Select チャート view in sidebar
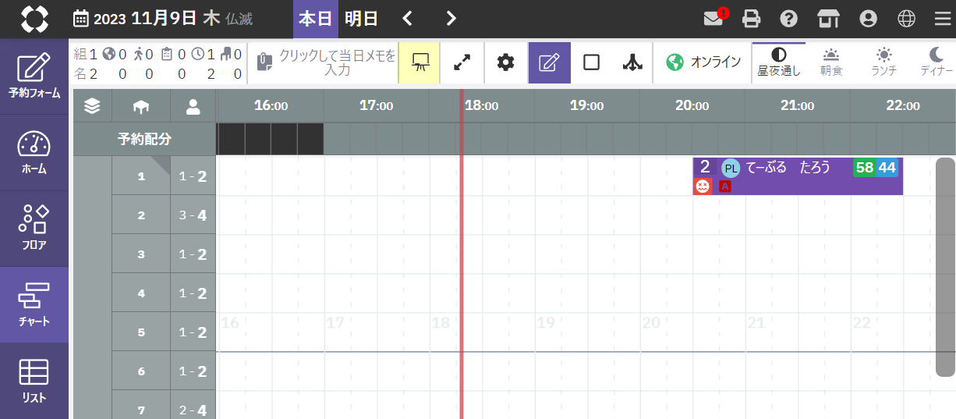The width and height of the screenshot is (956, 419). coord(34,305)
